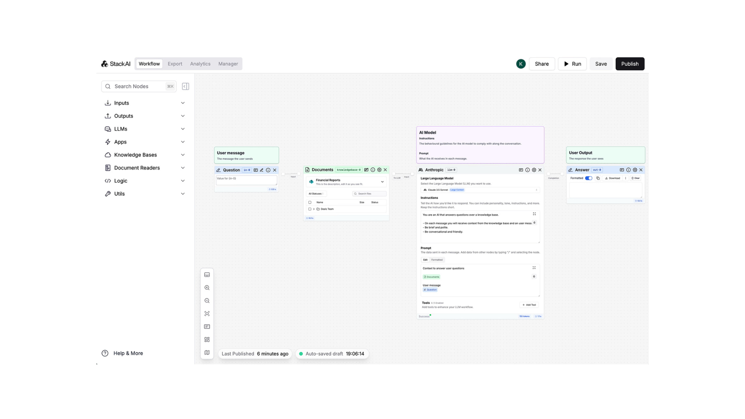Screen dimensions: 745x419
Task: Click info icon on Documents node
Action: [373, 170]
